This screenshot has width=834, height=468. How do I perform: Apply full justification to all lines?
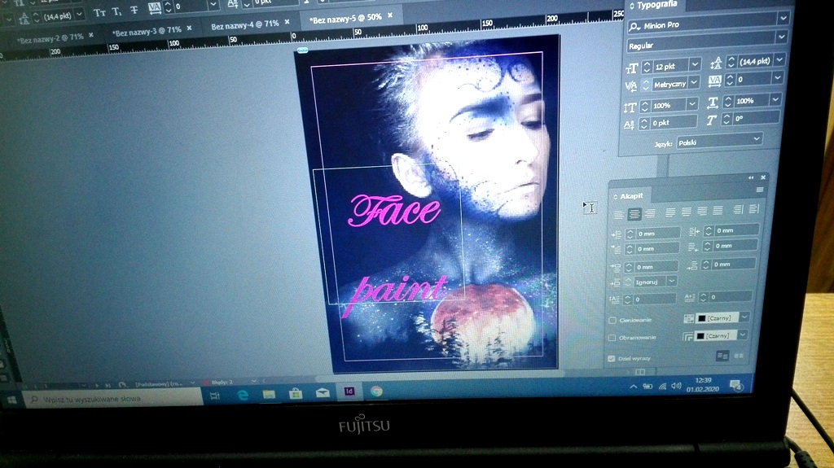pyautogui.click(x=718, y=211)
